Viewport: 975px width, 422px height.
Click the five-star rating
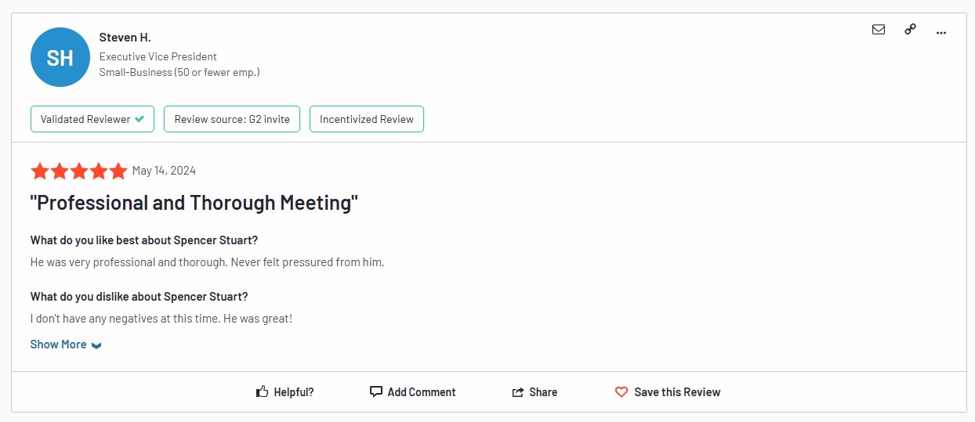78,171
